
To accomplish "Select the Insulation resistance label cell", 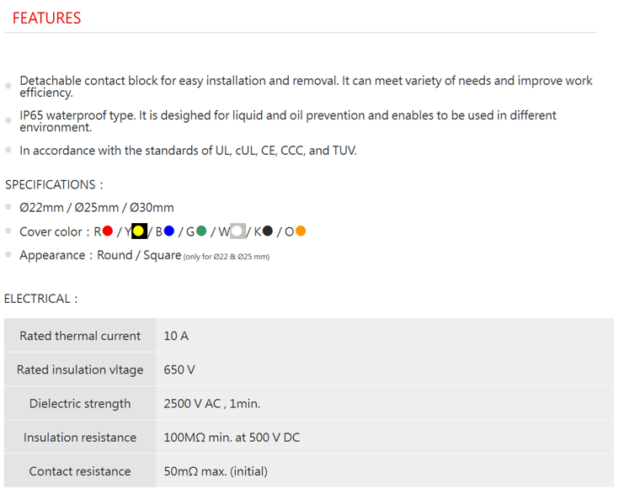I will [x=80, y=438].
